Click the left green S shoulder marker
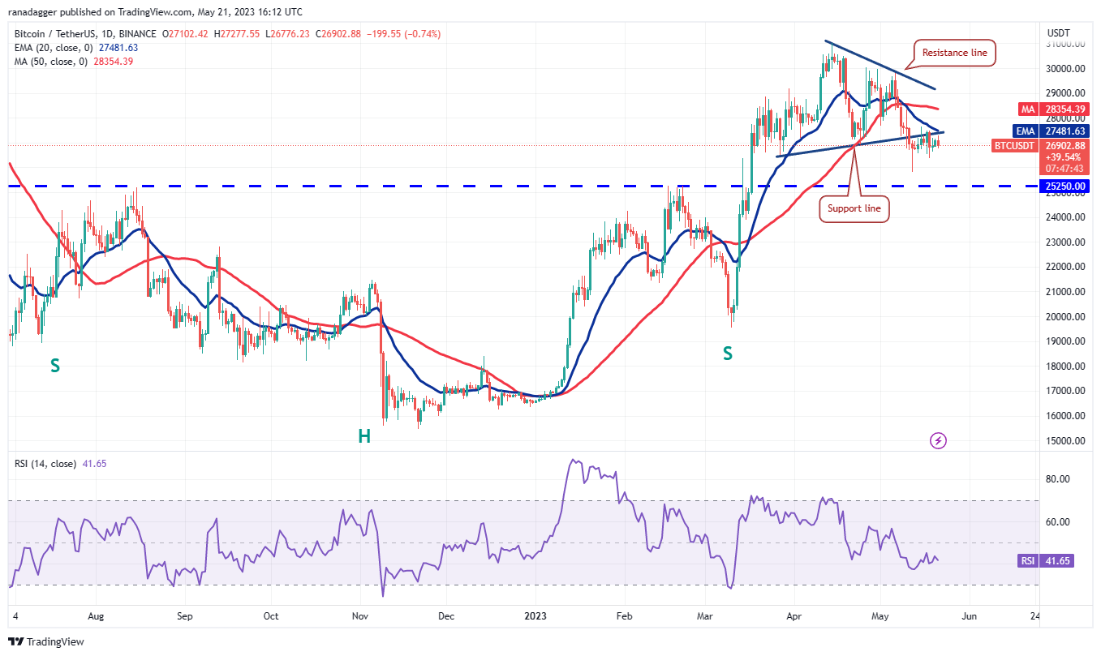The width and height of the screenshot is (1101, 656). pyautogui.click(x=54, y=366)
